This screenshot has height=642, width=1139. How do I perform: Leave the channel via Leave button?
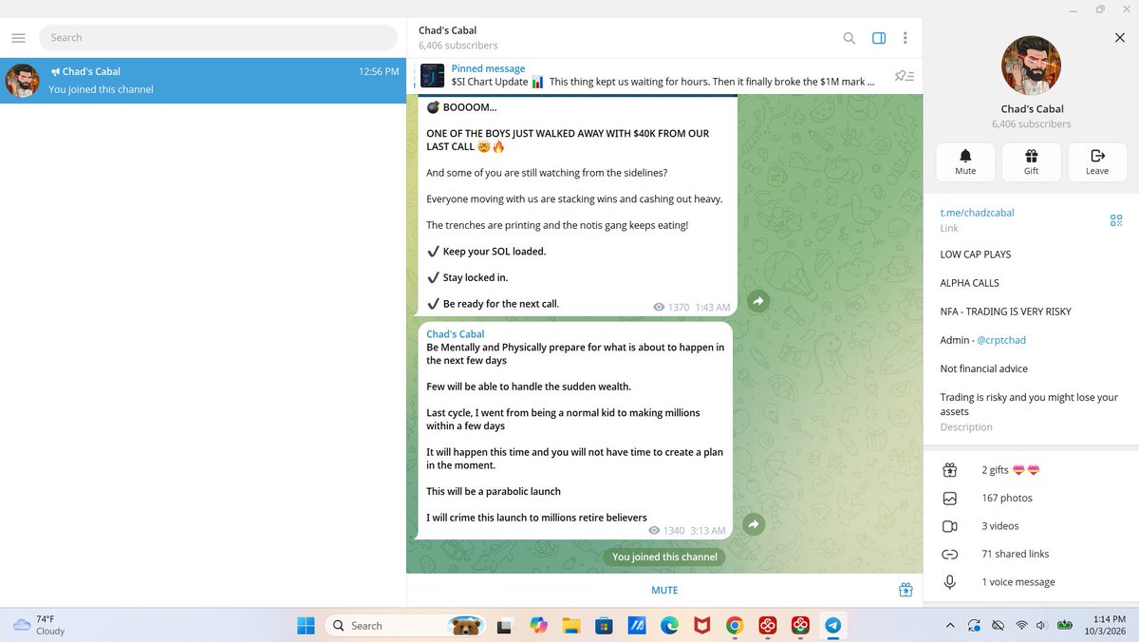point(1097,161)
